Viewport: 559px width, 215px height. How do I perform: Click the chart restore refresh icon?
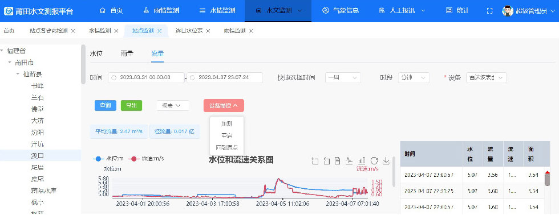374,161
